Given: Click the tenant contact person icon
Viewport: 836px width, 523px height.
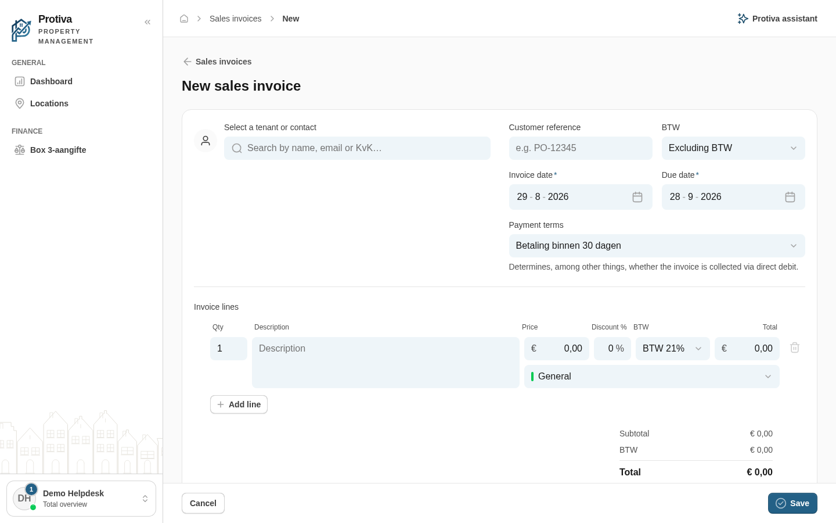Looking at the screenshot, I should (206, 141).
